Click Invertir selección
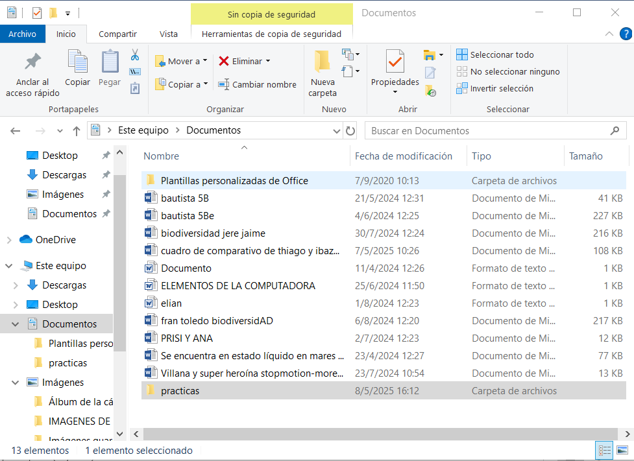Viewport: 634px width, 461px height. tap(494, 89)
